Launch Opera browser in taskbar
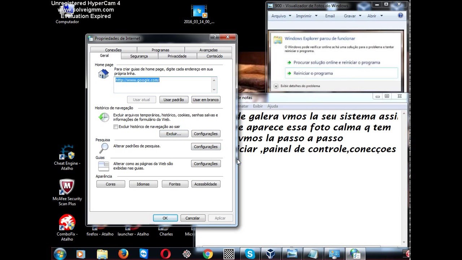Screen dimensions: 462x260 (165, 254)
